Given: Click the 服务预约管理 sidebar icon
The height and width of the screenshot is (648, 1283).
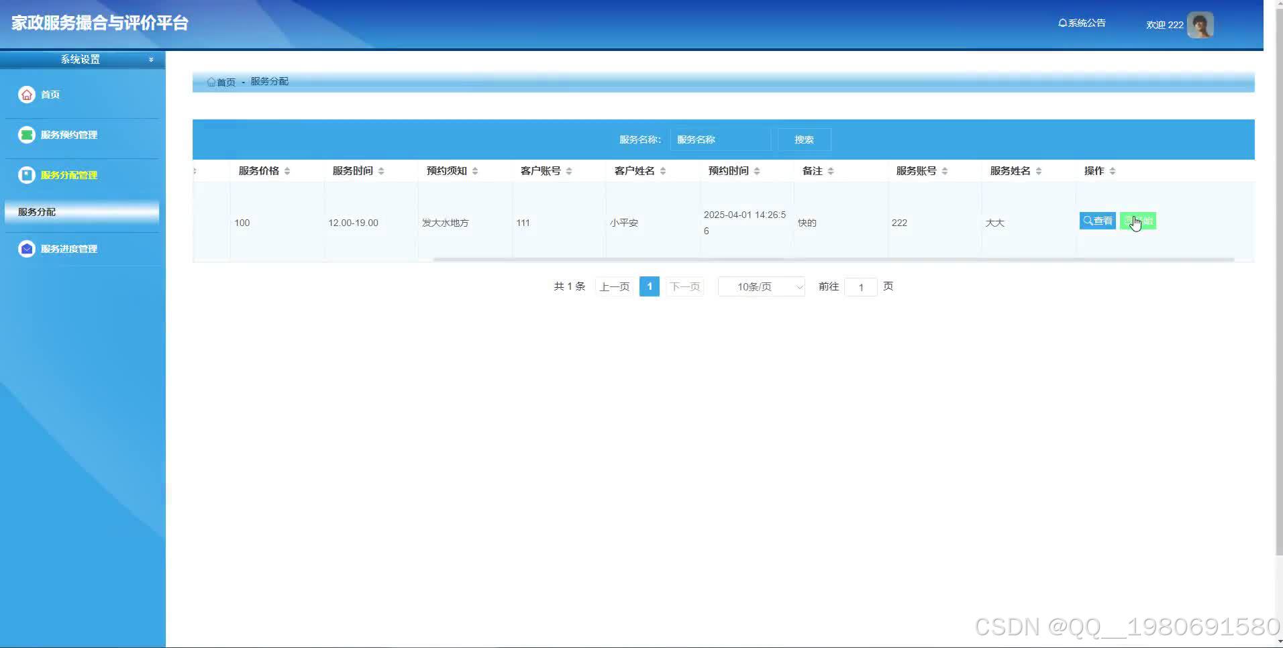Looking at the screenshot, I should (x=26, y=134).
